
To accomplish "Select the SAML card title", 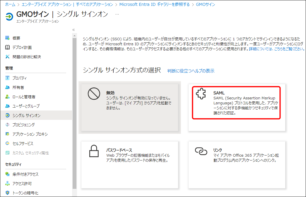I will pyautogui.click(x=219, y=93).
